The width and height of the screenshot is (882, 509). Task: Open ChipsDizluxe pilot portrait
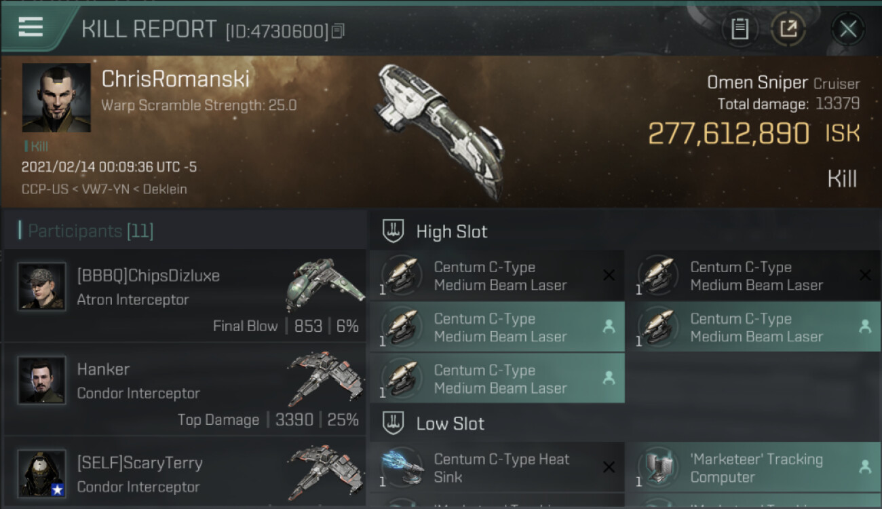click(42, 286)
